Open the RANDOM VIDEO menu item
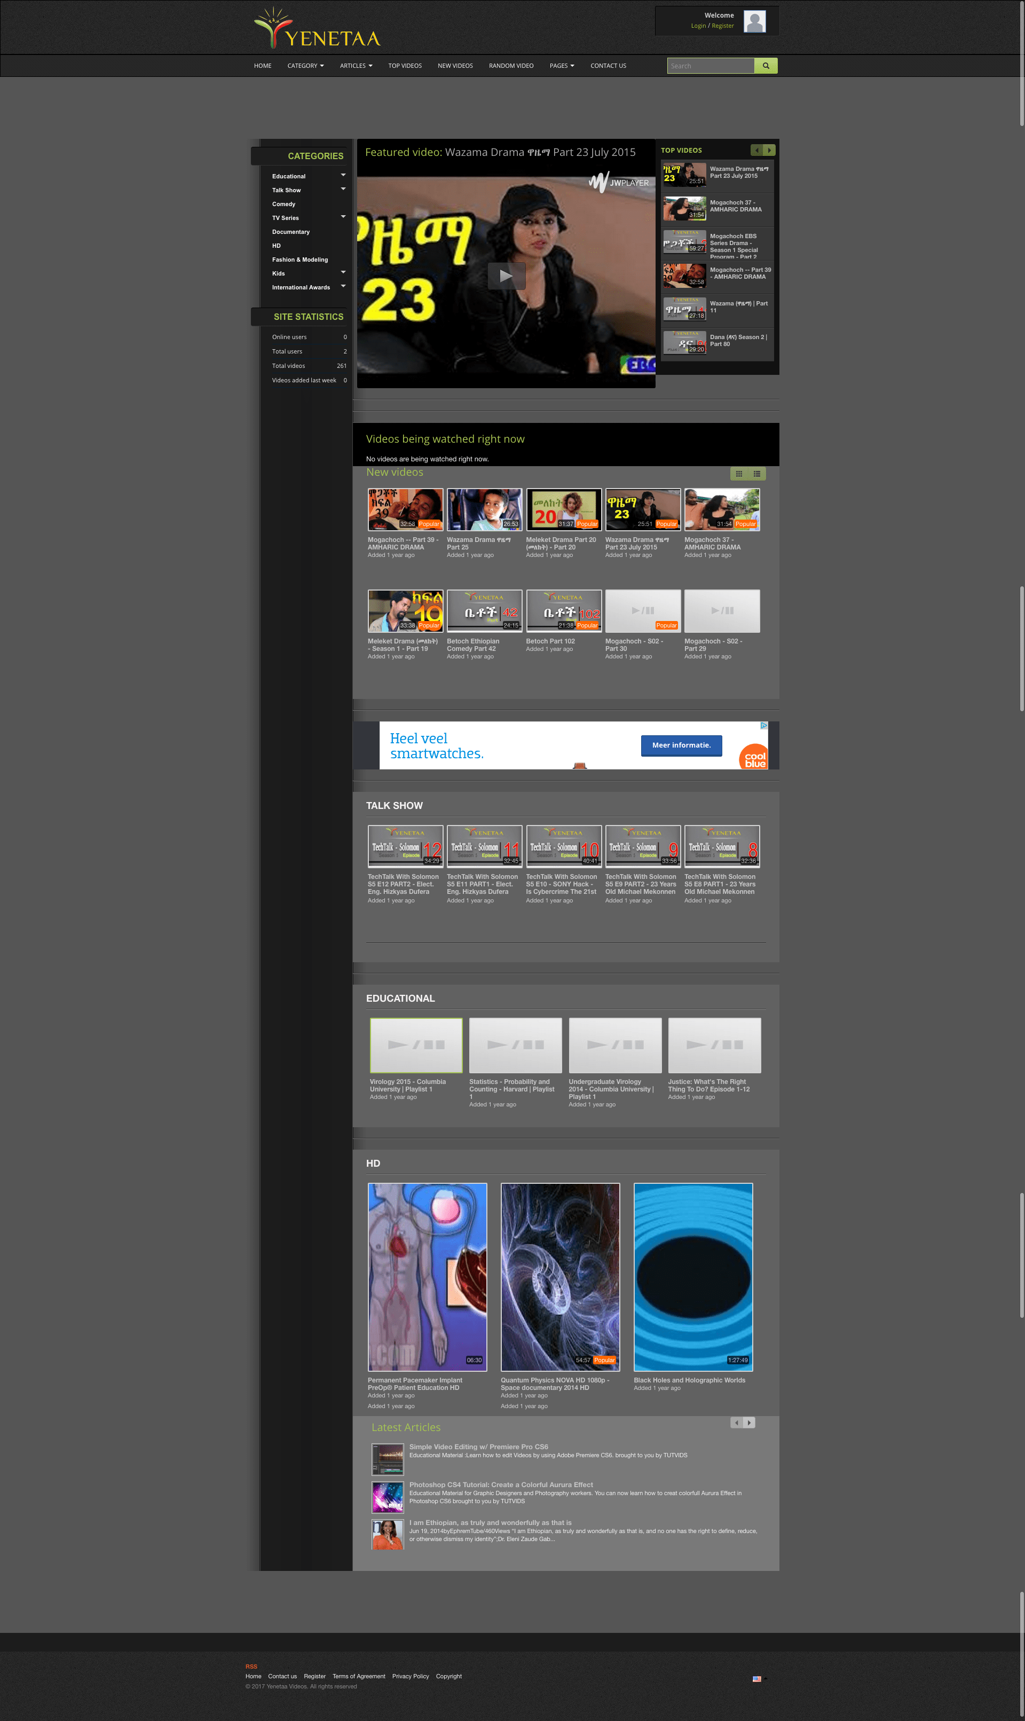The image size is (1025, 1721). point(510,65)
